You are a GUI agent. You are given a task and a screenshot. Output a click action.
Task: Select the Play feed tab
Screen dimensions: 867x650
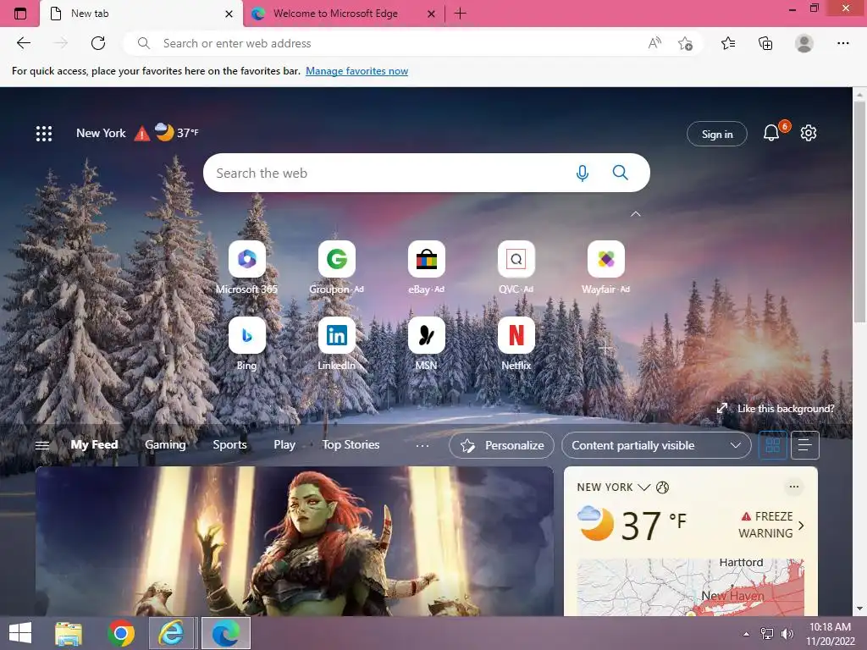[x=284, y=445]
